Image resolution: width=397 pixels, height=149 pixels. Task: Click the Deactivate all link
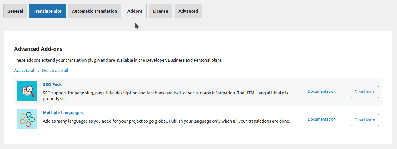point(55,71)
